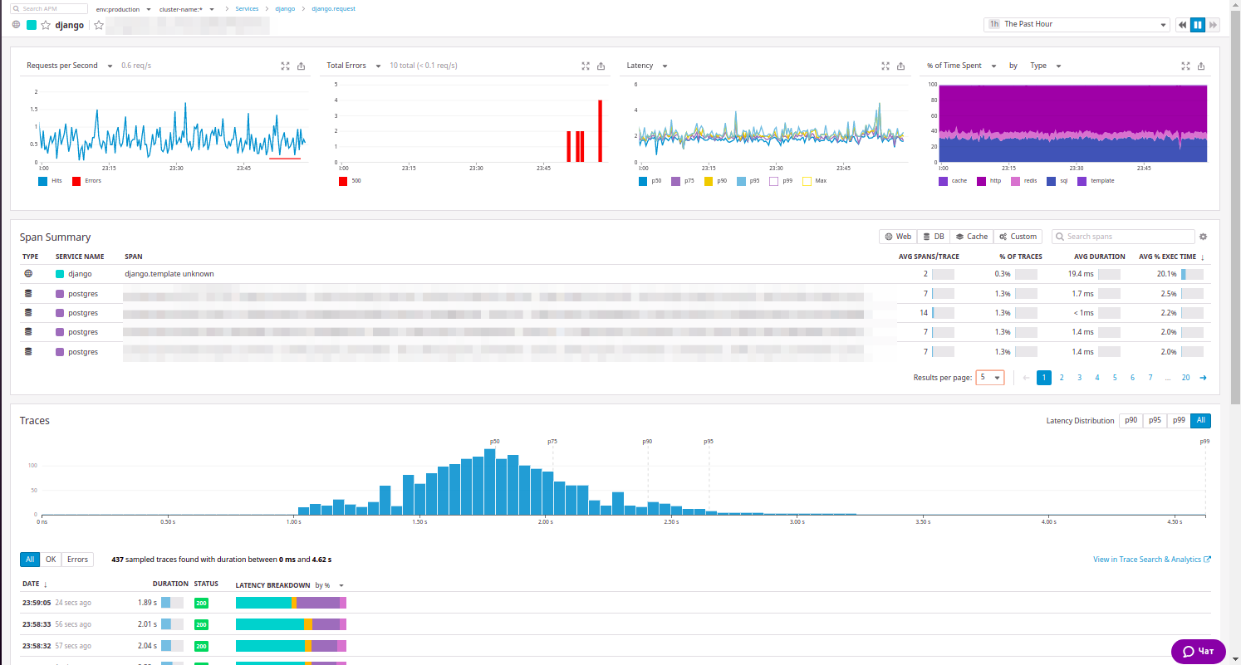Click the rewind time-frame arrow icon
Viewport: 1241px width, 665px height.
coord(1182,24)
